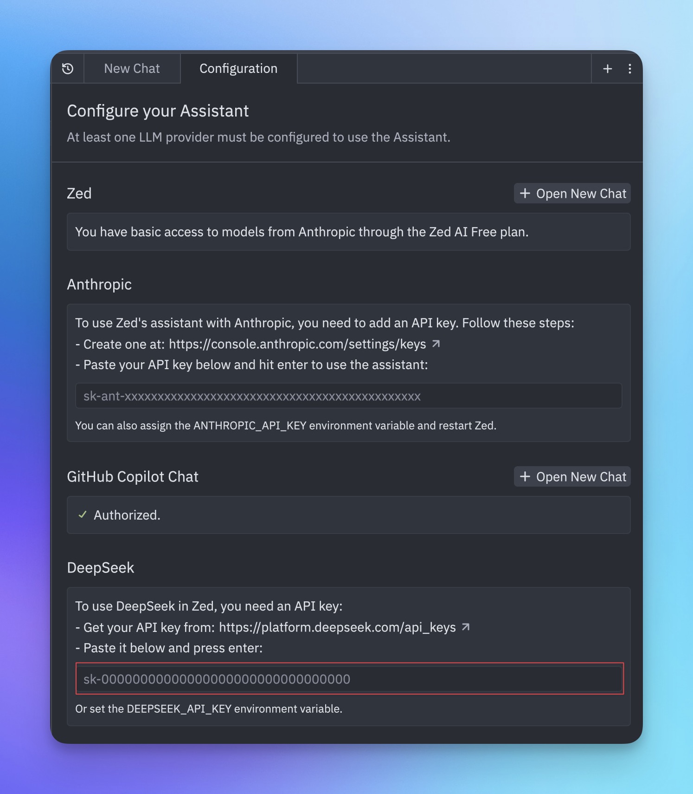The height and width of the screenshot is (794, 693).
Task: Click the checkmark next to Authorized
Action: (x=83, y=514)
